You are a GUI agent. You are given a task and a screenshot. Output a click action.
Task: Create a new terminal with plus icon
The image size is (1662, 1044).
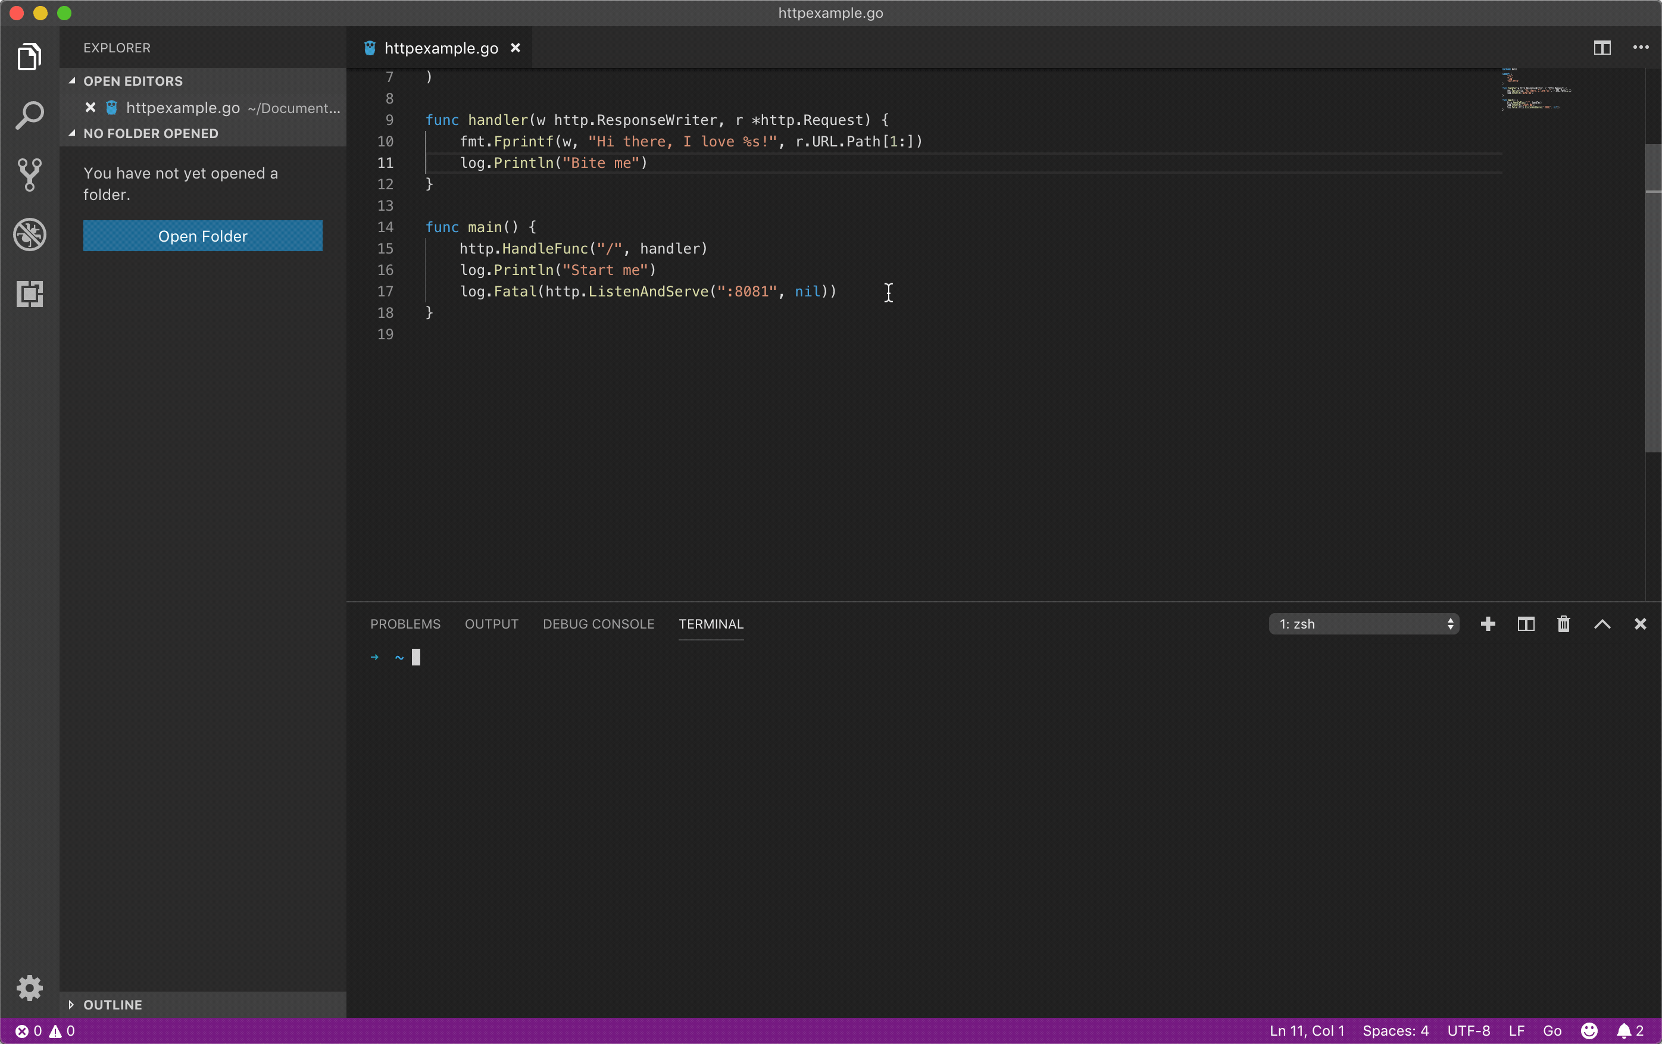pyautogui.click(x=1488, y=624)
